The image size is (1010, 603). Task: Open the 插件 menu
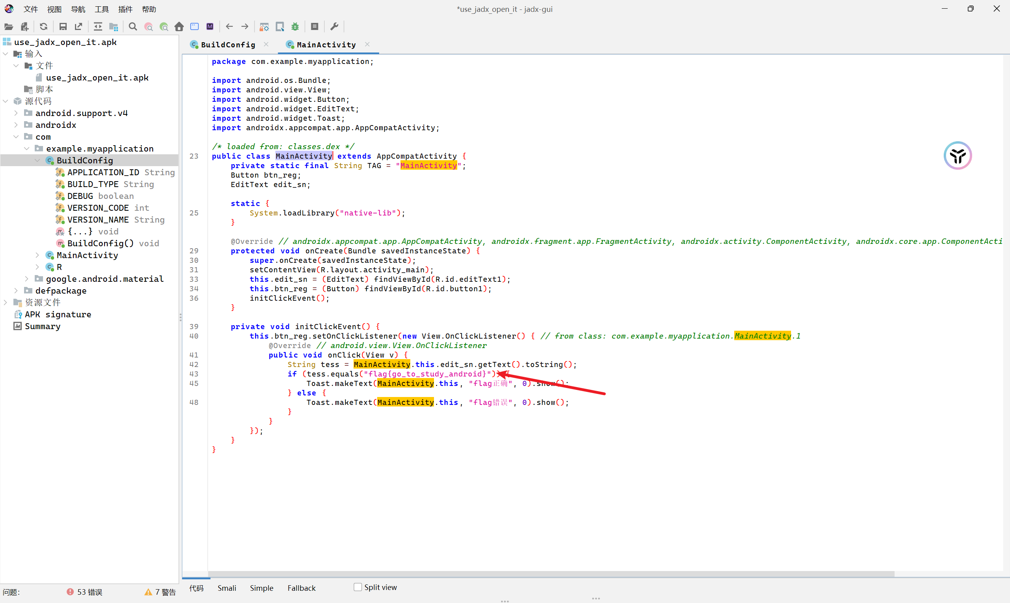pyautogui.click(x=125, y=9)
